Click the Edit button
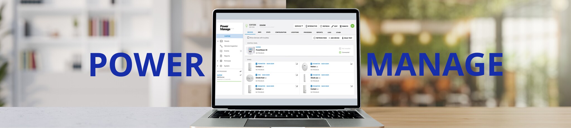This screenshot has height=128, width=571. coord(335,26)
